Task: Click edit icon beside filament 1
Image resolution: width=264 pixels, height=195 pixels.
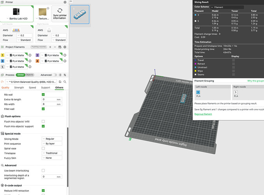Action: pyautogui.click(x=30, y=55)
